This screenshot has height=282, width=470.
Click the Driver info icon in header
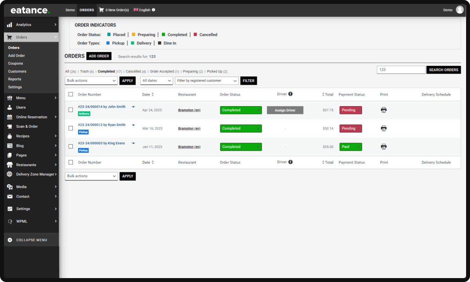(291, 94)
